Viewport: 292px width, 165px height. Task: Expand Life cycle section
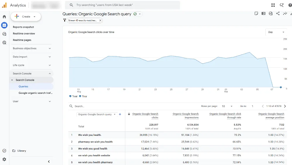tap(32, 65)
